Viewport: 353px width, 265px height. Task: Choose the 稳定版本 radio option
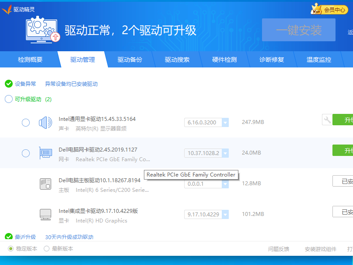pos(10,249)
